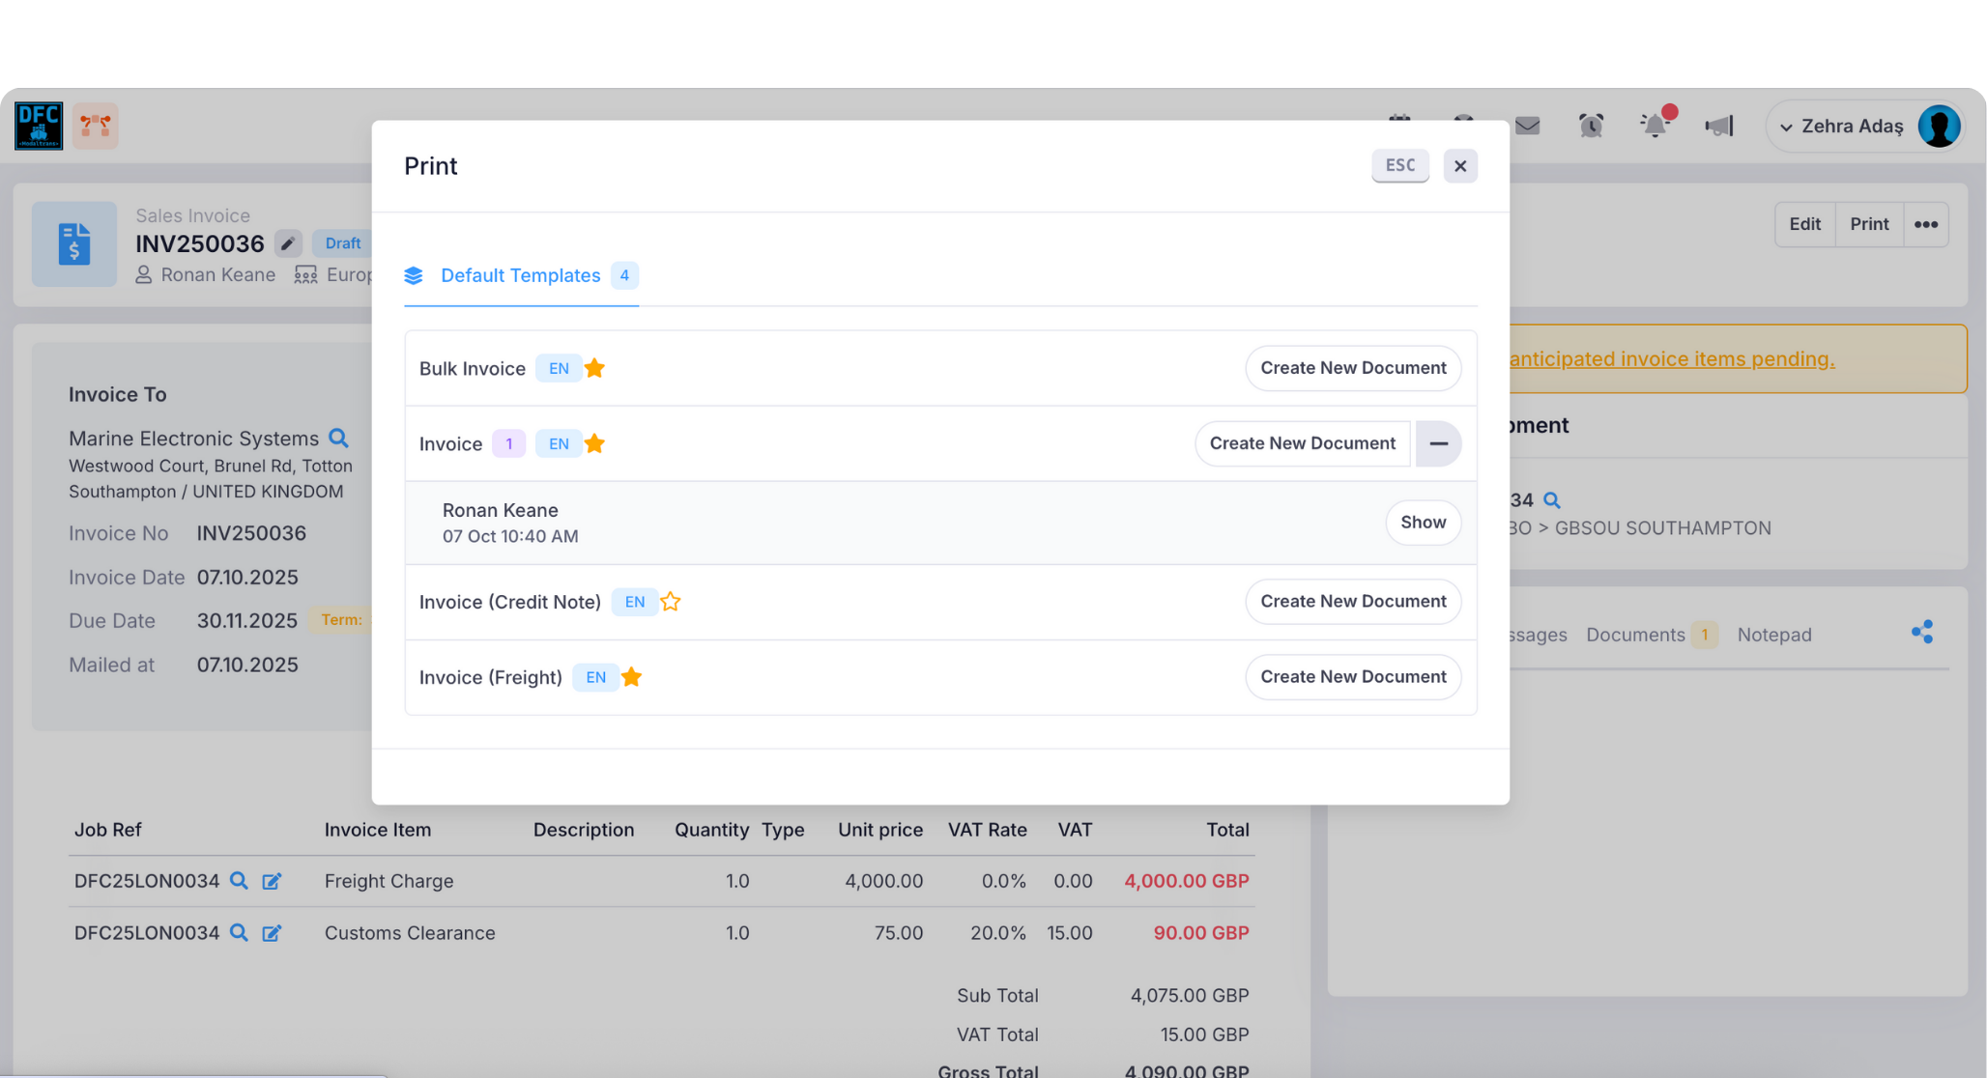
Task: Click the magnifier next to Marine Electronic Systems
Action: pyautogui.click(x=338, y=438)
